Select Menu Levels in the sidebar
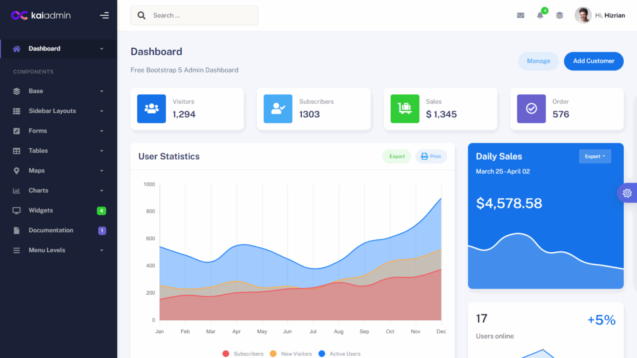 click(47, 250)
